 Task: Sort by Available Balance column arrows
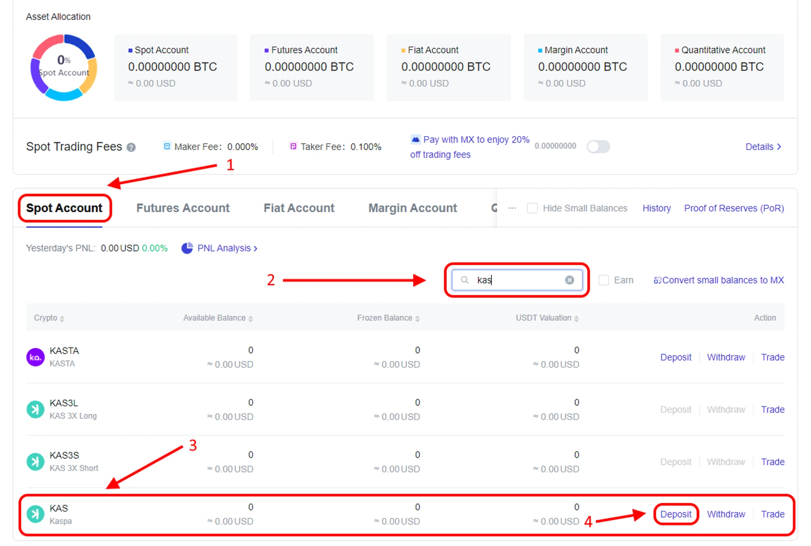[x=251, y=318]
